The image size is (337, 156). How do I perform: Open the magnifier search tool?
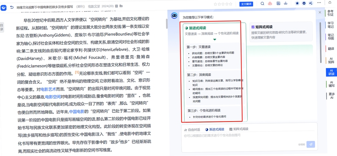(262, 3)
